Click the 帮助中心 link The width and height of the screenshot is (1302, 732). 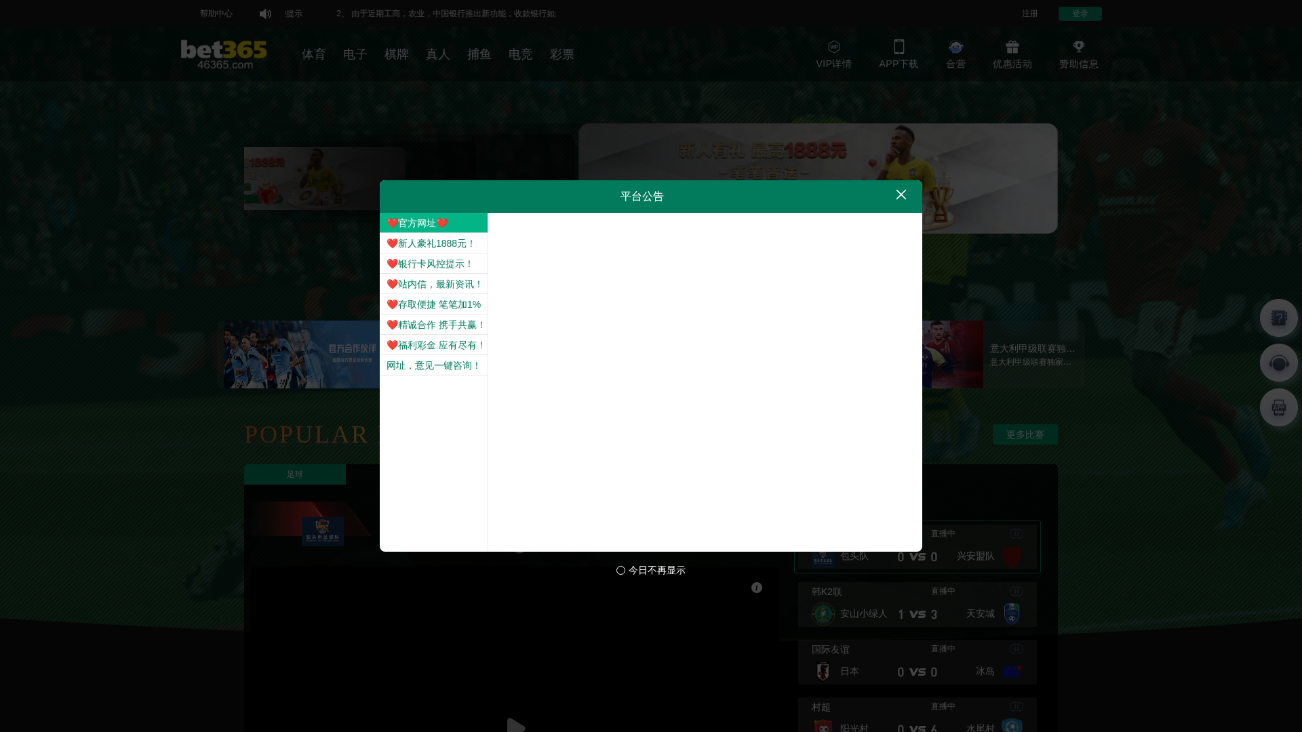tap(216, 14)
